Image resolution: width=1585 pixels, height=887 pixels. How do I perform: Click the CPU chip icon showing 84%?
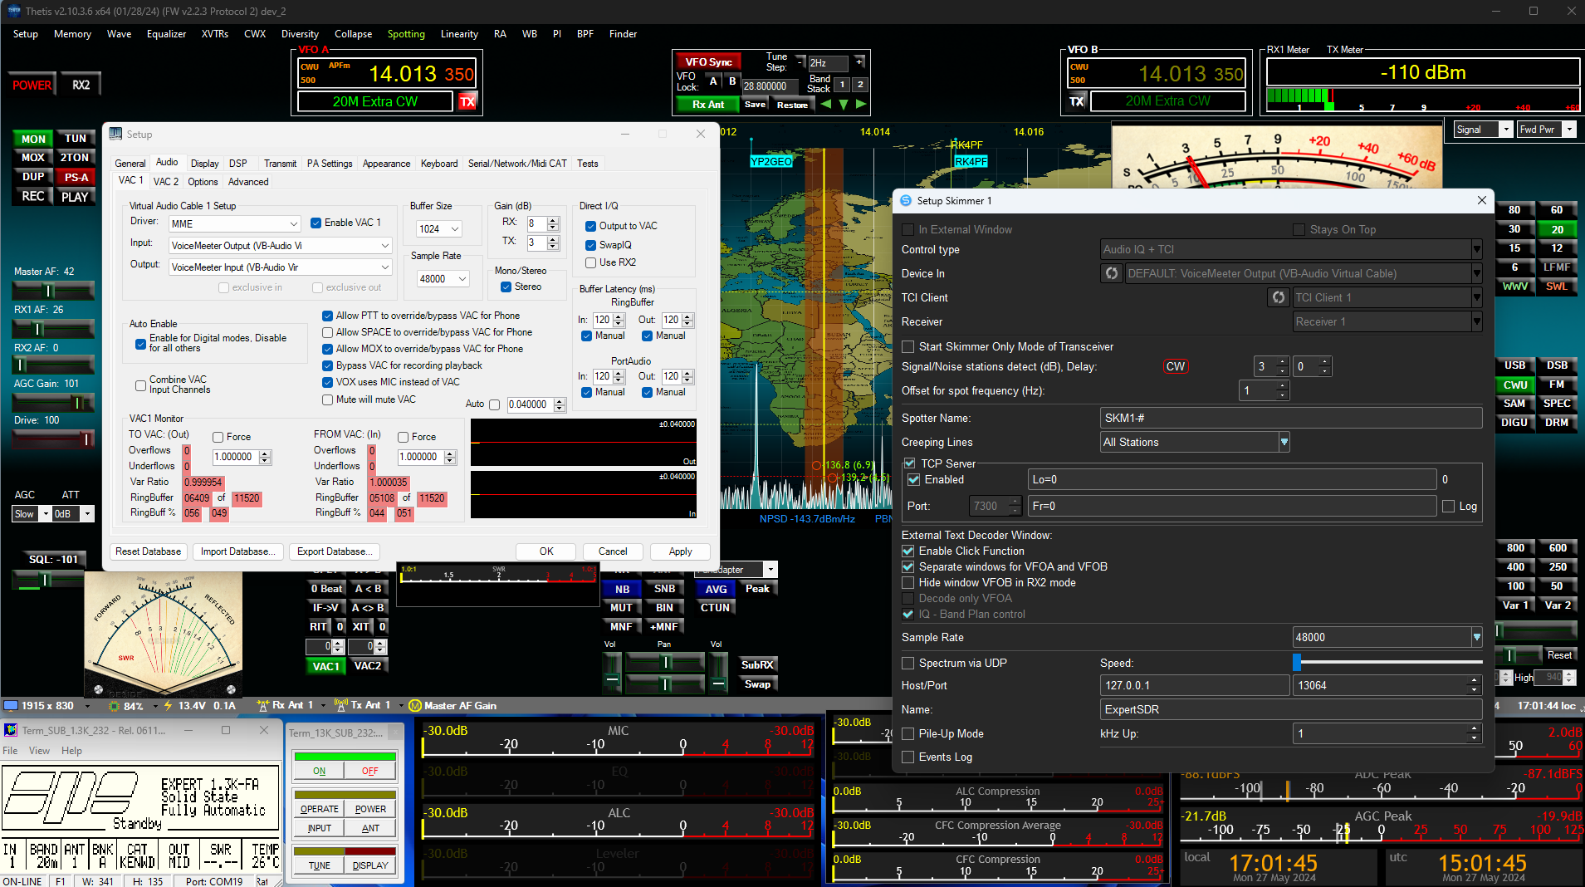point(115,706)
